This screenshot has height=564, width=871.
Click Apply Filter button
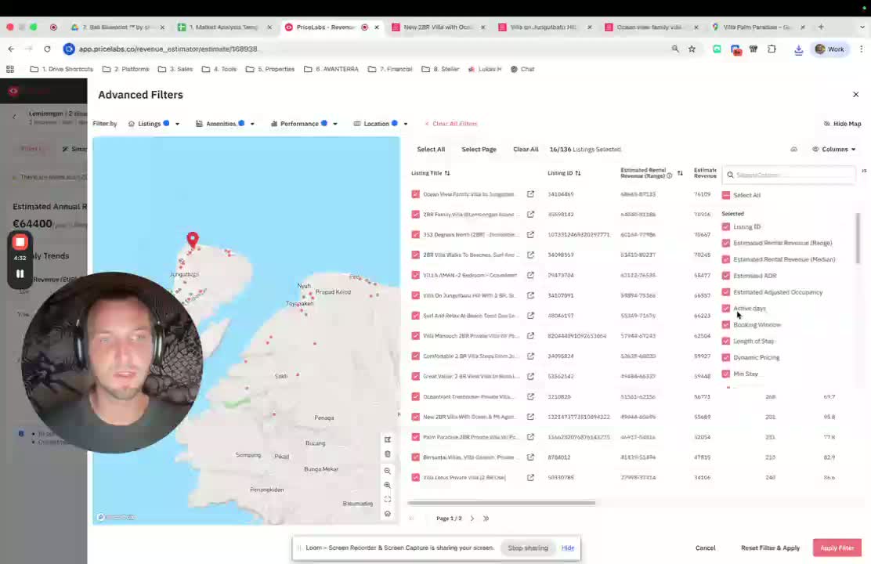(x=837, y=548)
